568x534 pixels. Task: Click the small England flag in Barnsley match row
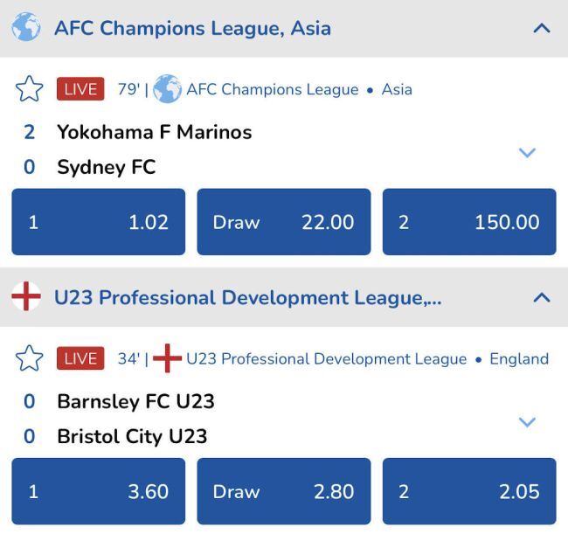pyautogui.click(x=167, y=358)
